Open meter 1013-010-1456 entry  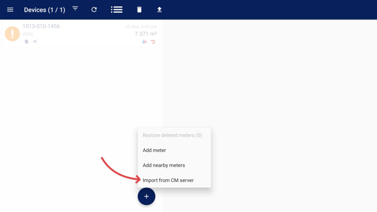pos(41,26)
